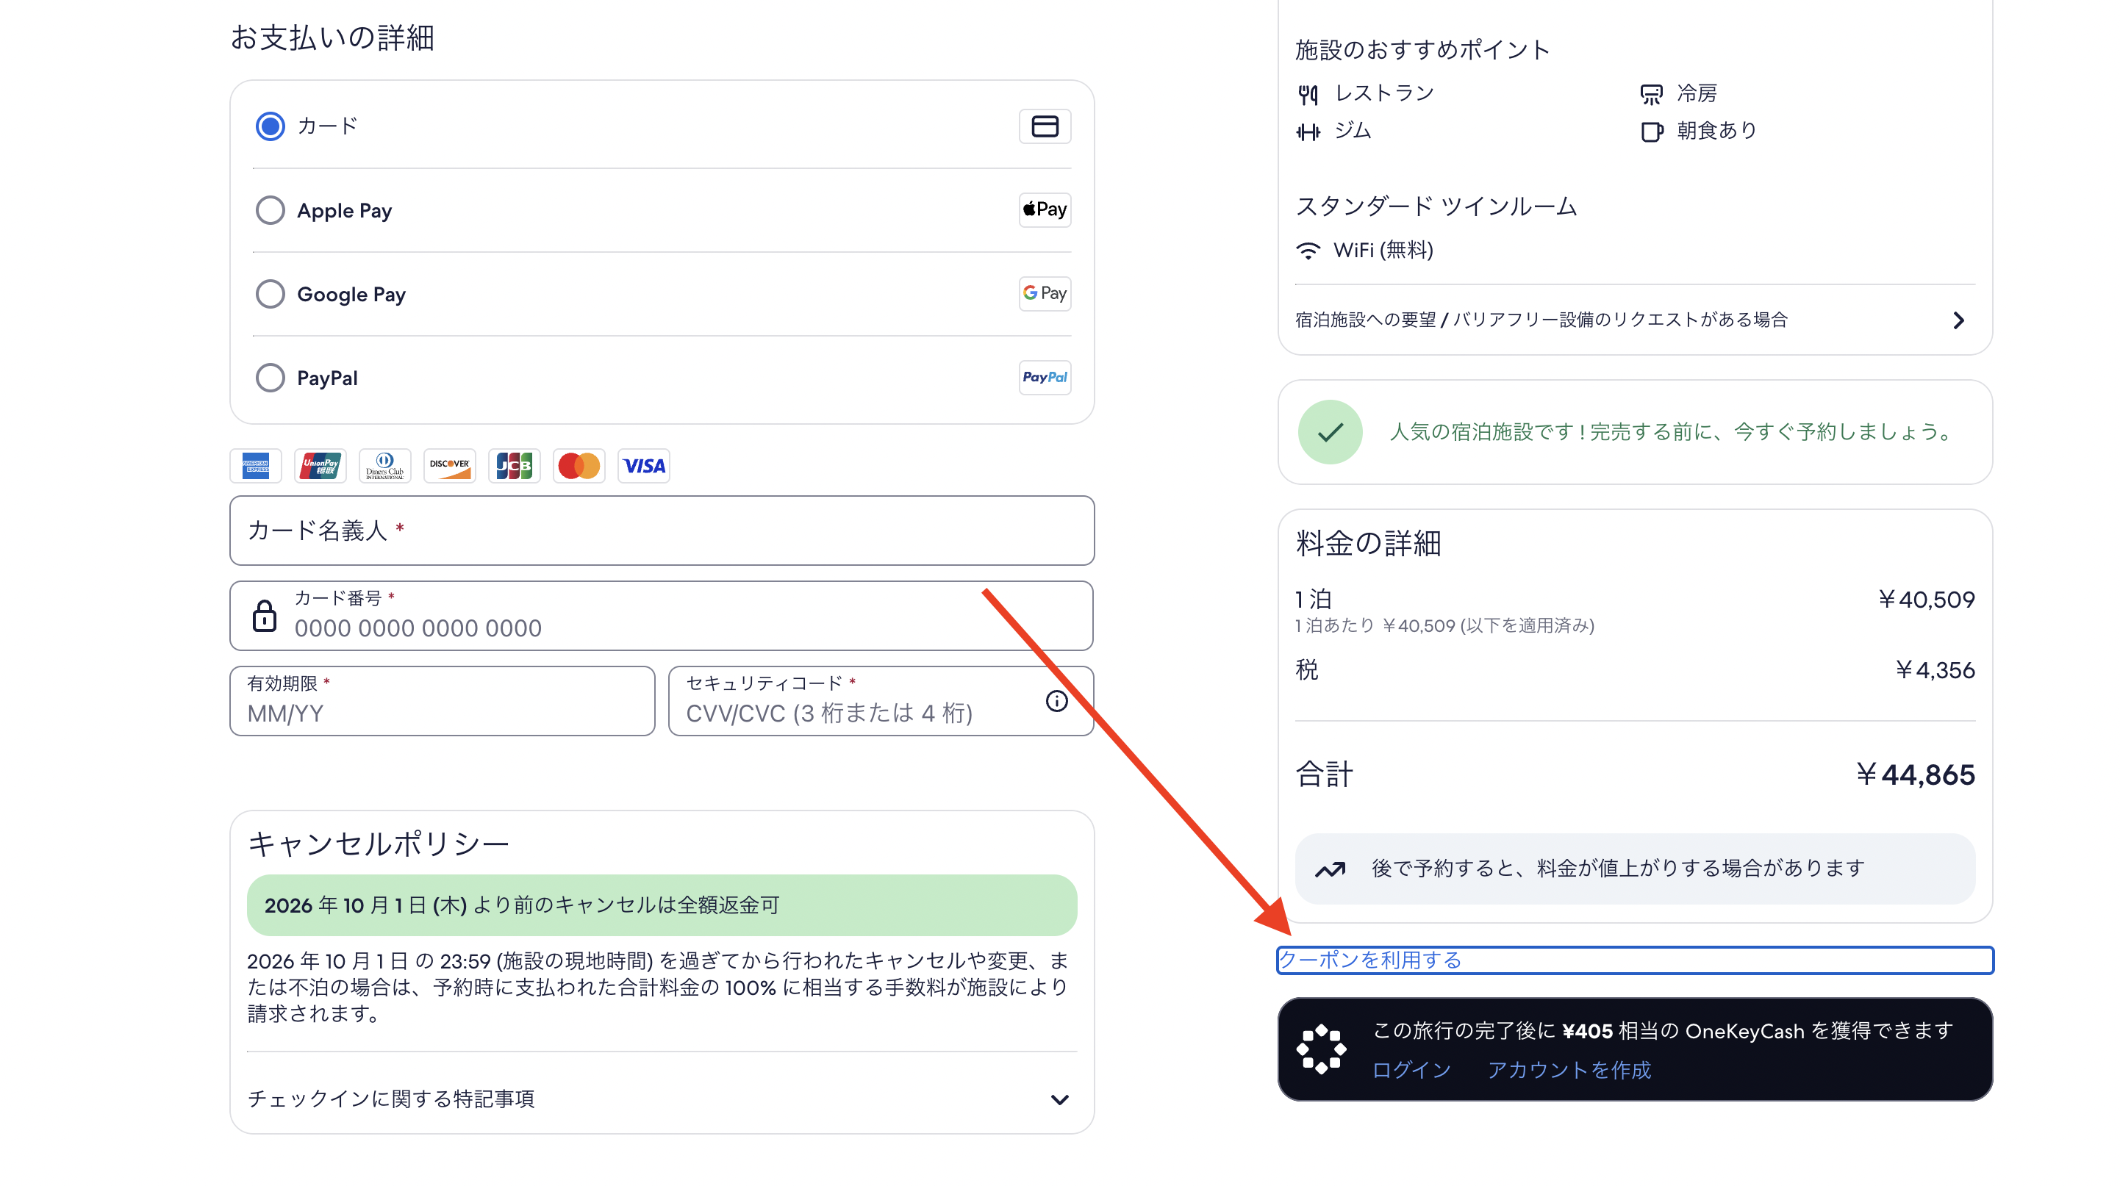The width and height of the screenshot is (2120, 1186).
Task: Click the Apple Pay logo icon
Action: [1045, 209]
